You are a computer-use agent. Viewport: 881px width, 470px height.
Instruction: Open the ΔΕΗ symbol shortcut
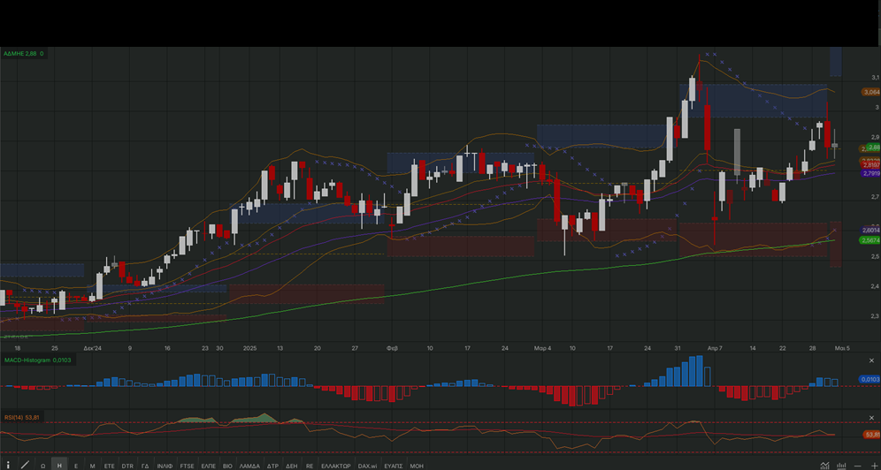292,466
